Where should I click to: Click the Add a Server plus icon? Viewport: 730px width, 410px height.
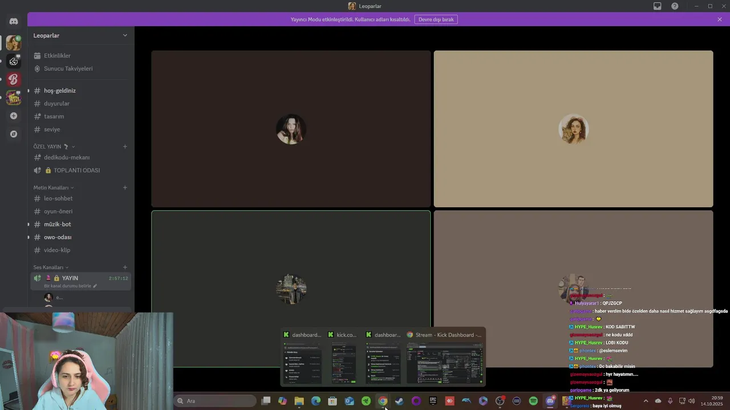(x=14, y=116)
